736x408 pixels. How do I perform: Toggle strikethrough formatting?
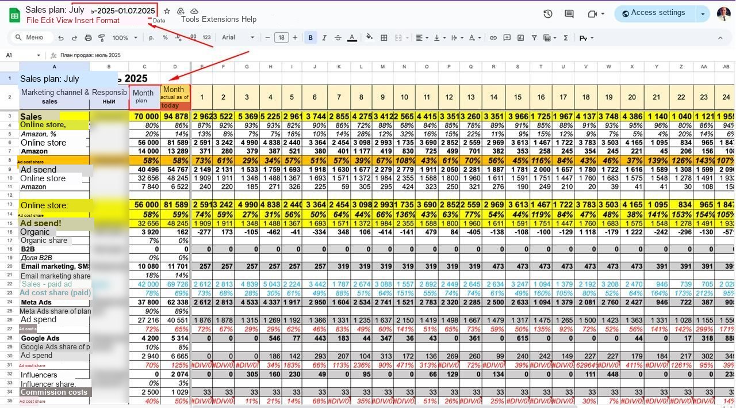pyautogui.click(x=338, y=38)
